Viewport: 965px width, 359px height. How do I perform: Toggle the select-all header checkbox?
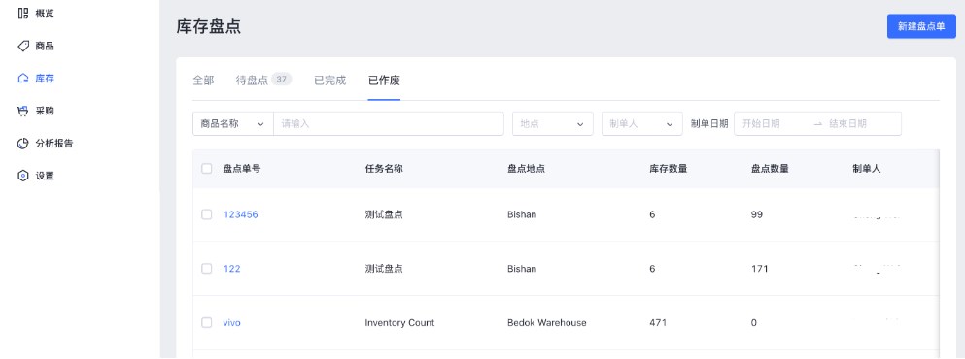[207, 169]
